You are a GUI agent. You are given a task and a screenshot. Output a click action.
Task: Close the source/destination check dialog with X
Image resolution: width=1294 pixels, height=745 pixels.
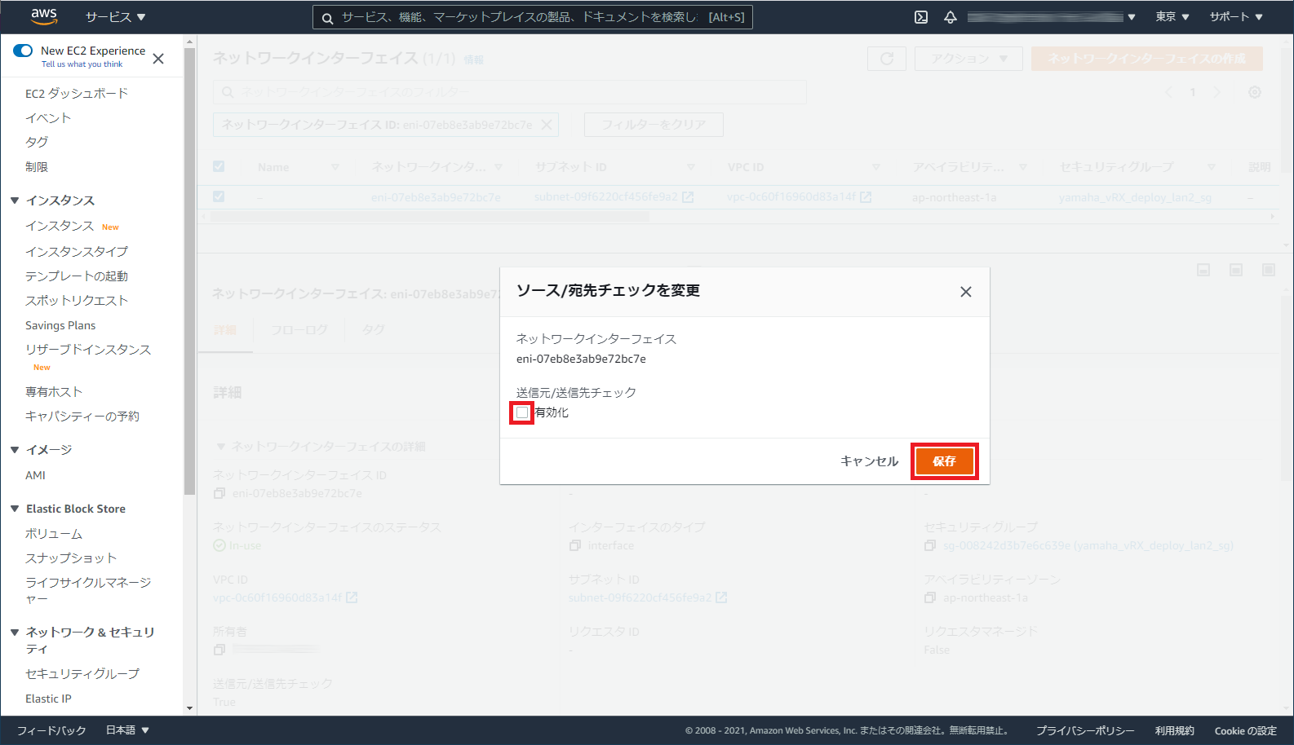966,292
